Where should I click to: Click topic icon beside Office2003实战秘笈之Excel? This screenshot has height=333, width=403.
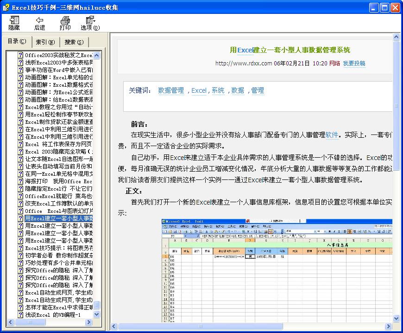20,55
